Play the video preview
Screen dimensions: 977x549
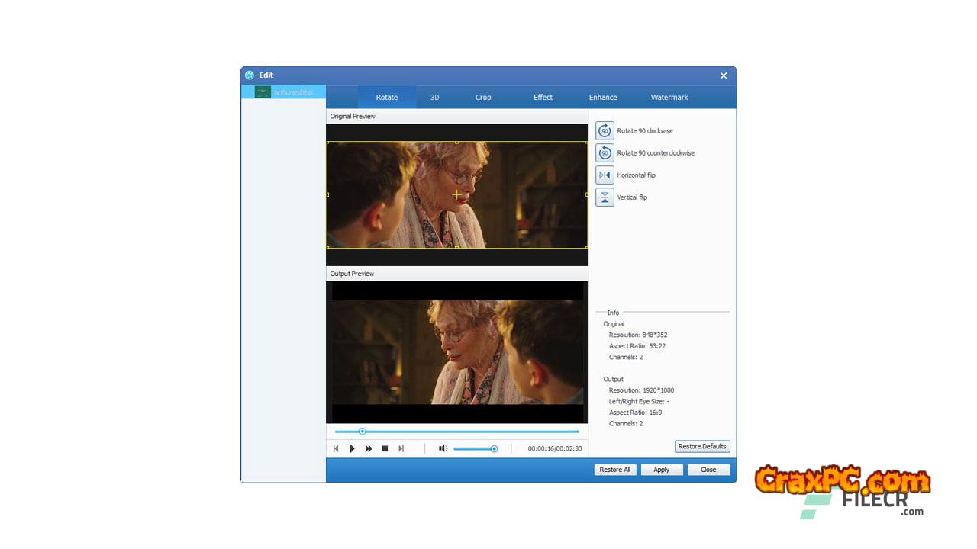click(x=352, y=448)
